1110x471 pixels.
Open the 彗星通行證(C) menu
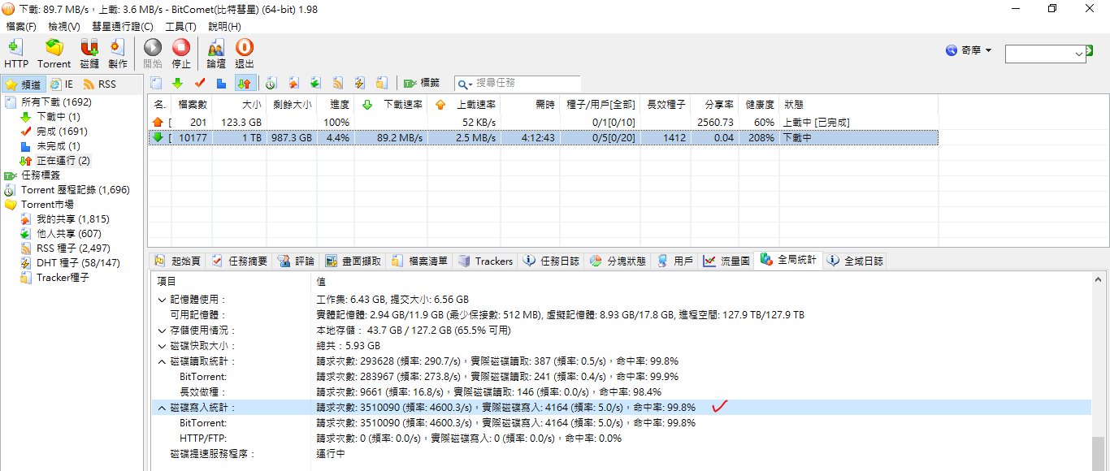pos(122,27)
